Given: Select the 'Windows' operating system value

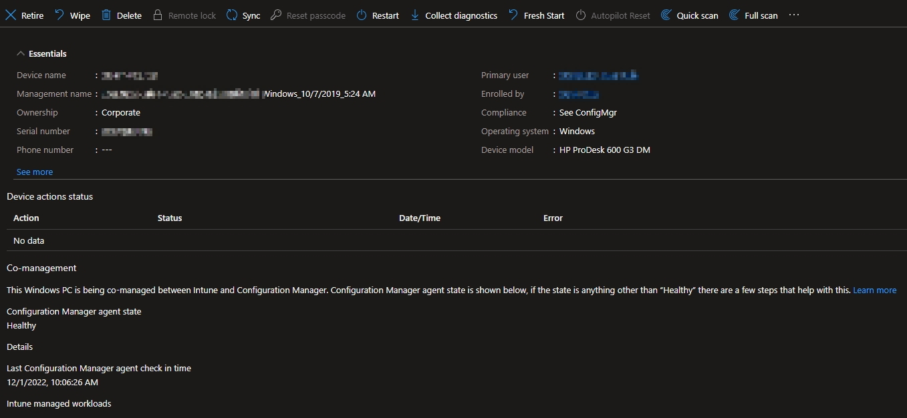Looking at the screenshot, I should click(577, 132).
